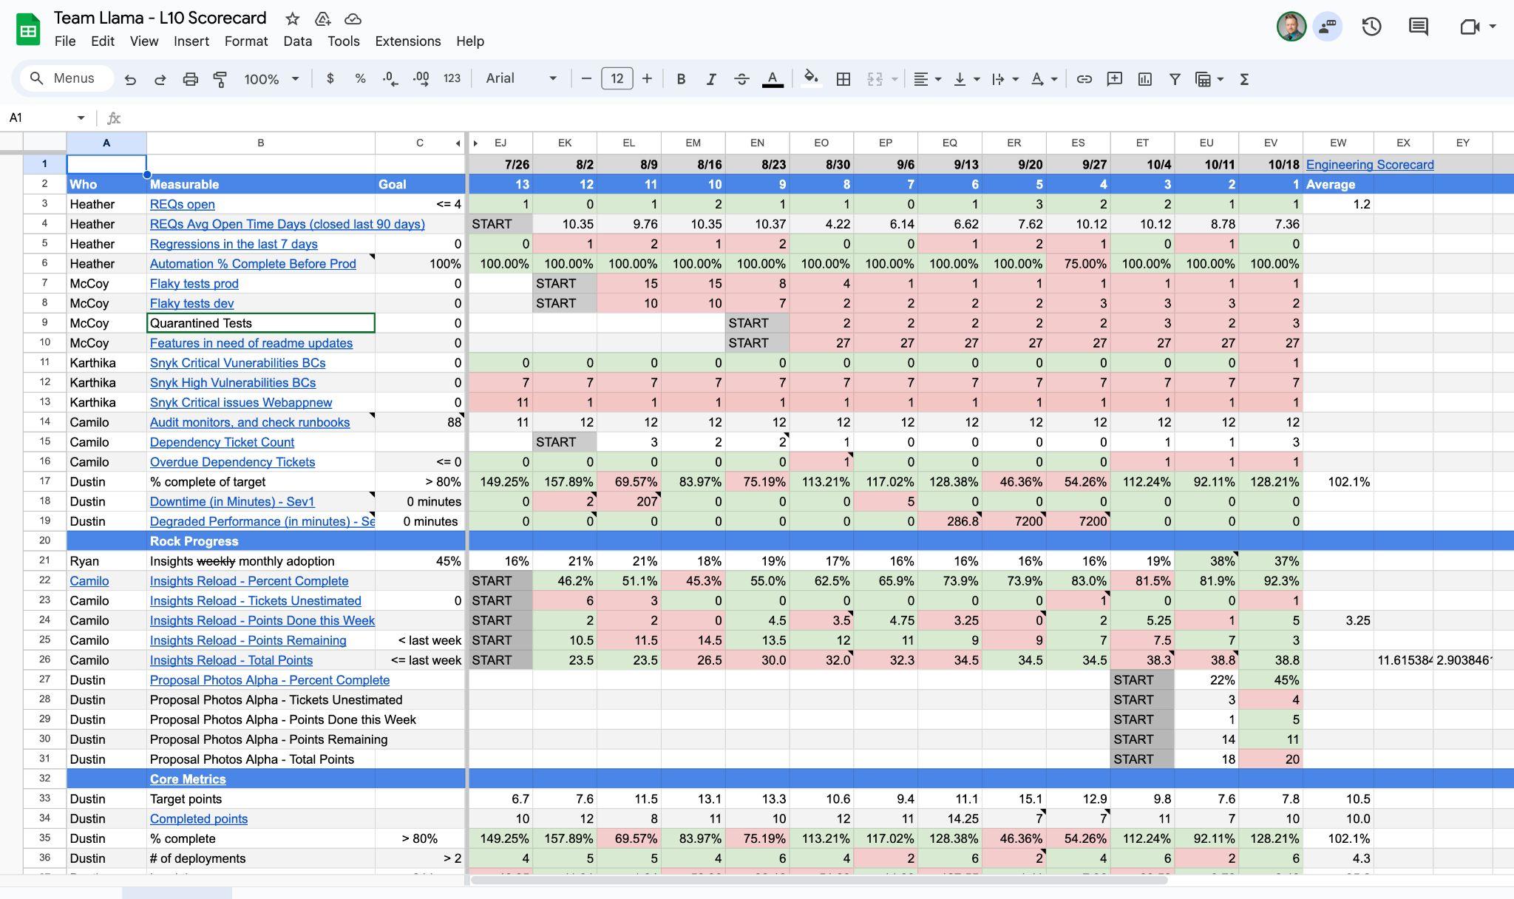This screenshot has width=1514, height=899.
Task: Open the Arial font dropdown
Action: click(521, 78)
